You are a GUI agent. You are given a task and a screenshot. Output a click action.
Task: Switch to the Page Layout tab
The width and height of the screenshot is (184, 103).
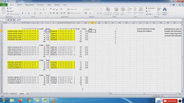pos(29,5)
